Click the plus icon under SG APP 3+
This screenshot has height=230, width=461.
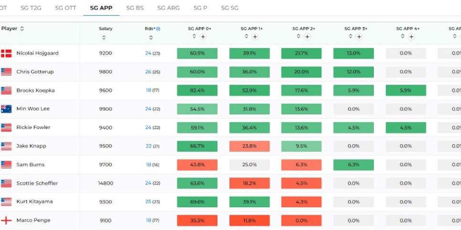coord(359,37)
